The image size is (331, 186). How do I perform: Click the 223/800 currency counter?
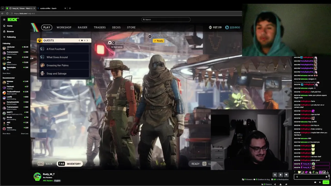[x=232, y=27]
